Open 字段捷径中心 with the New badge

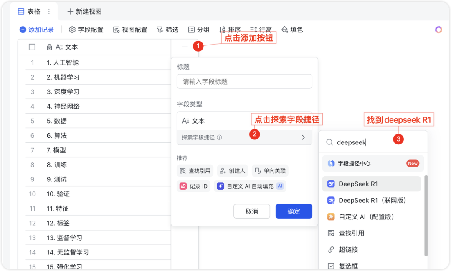pos(373,164)
